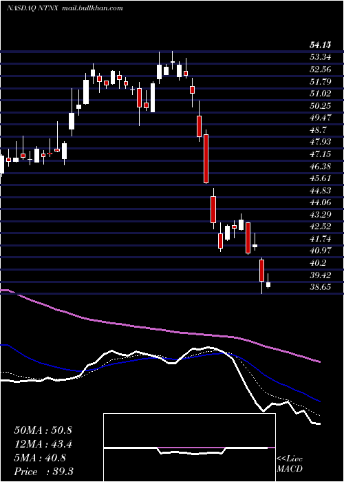Pick the 39.42 price label
The image size is (344, 482).
click(x=320, y=275)
